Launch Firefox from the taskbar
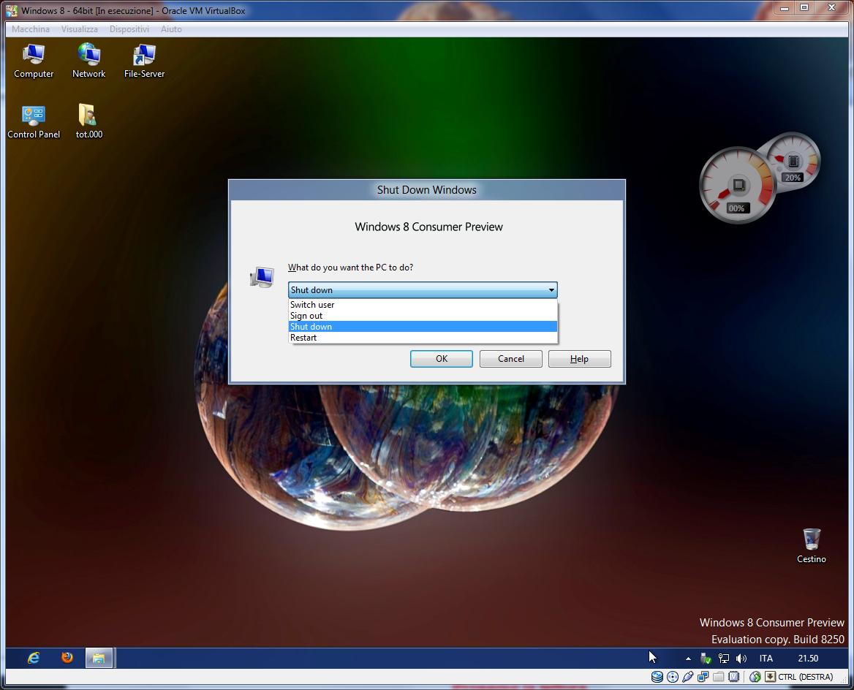The width and height of the screenshot is (854, 690). coord(67,658)
